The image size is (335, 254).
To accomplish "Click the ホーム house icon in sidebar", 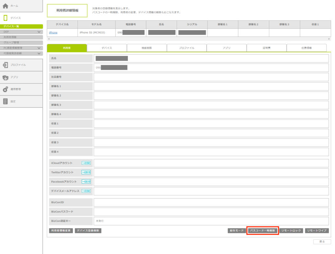I will click(x=6, y=6).
